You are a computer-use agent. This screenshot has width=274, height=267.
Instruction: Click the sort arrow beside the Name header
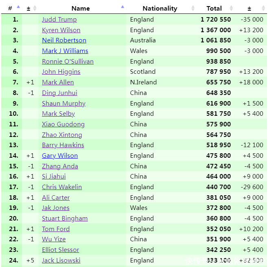point(123,7)
